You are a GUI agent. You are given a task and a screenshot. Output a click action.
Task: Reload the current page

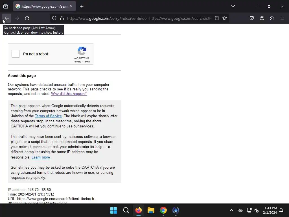(27, 18)
